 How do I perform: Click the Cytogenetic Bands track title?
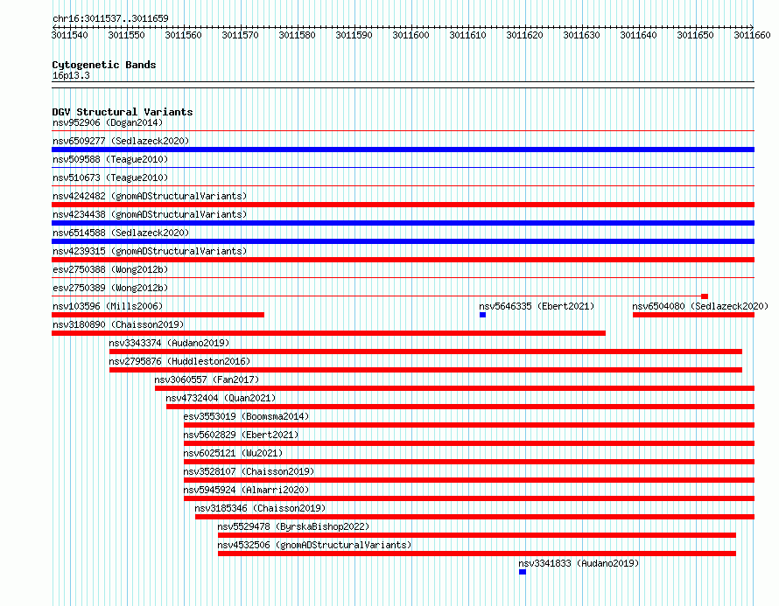point(104,65)
